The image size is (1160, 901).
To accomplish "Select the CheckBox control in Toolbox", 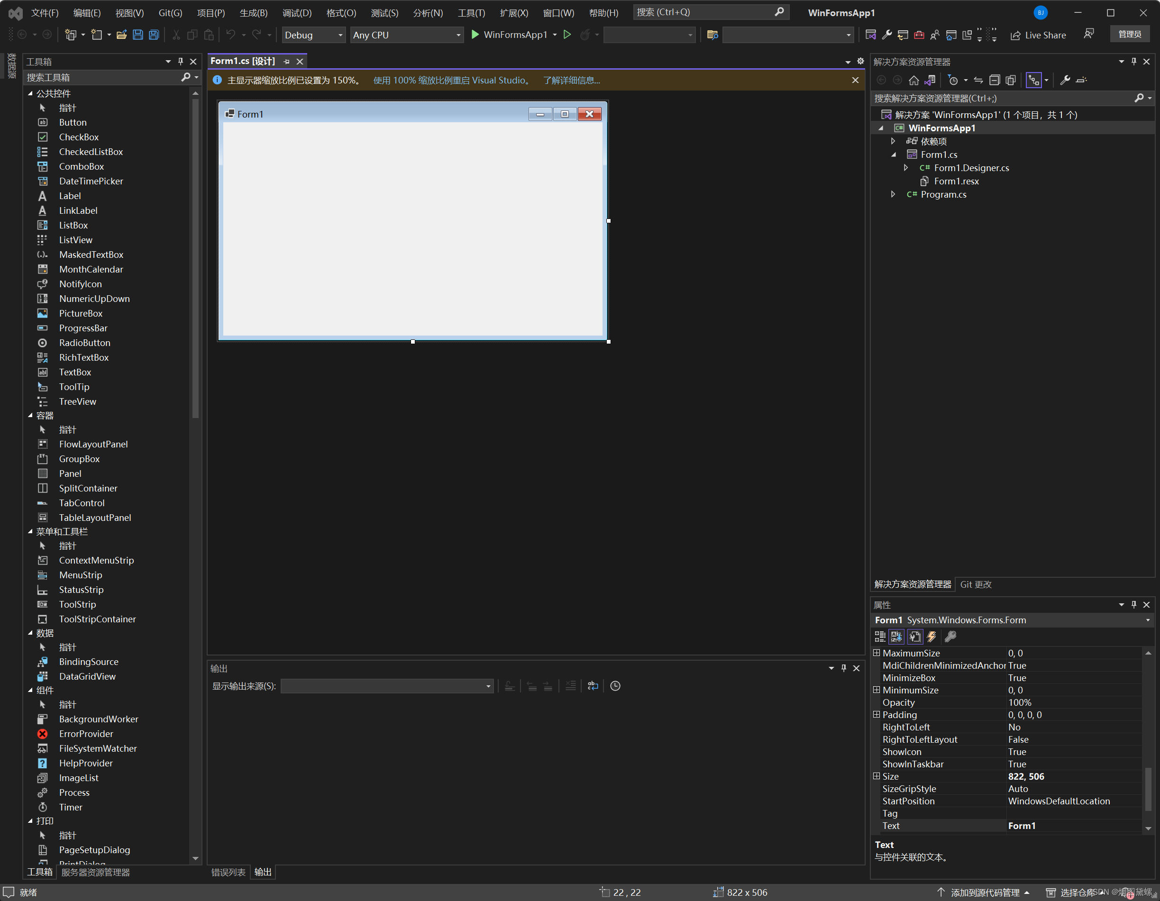I will point(79,137).
